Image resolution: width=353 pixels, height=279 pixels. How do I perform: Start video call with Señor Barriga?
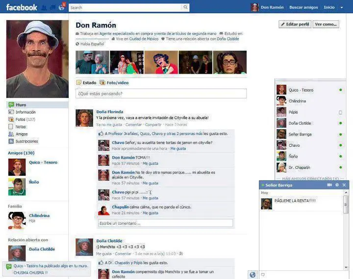point(329,185)
